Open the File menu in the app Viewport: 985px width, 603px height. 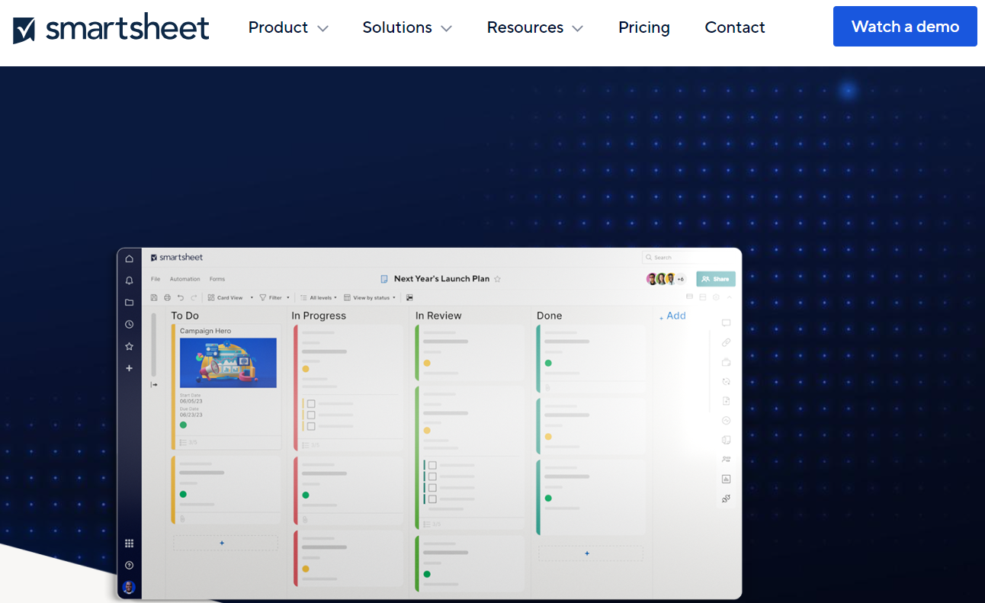(156, 279)
